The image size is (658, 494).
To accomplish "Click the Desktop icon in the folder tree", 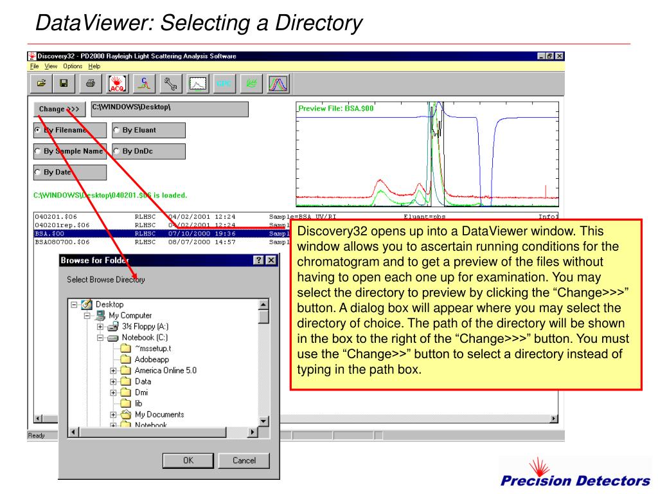I will (87, 304).
